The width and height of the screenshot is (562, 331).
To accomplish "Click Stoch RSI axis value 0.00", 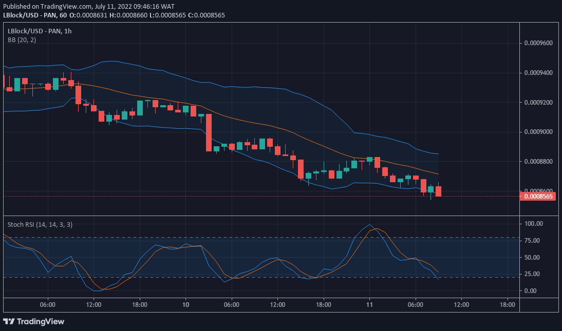I will click(x=531, y=290).
